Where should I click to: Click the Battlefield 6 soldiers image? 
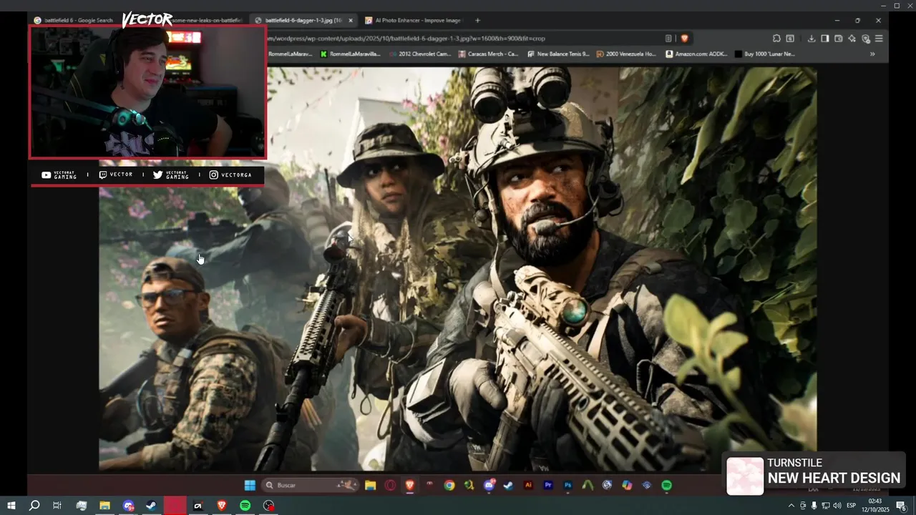458,269
